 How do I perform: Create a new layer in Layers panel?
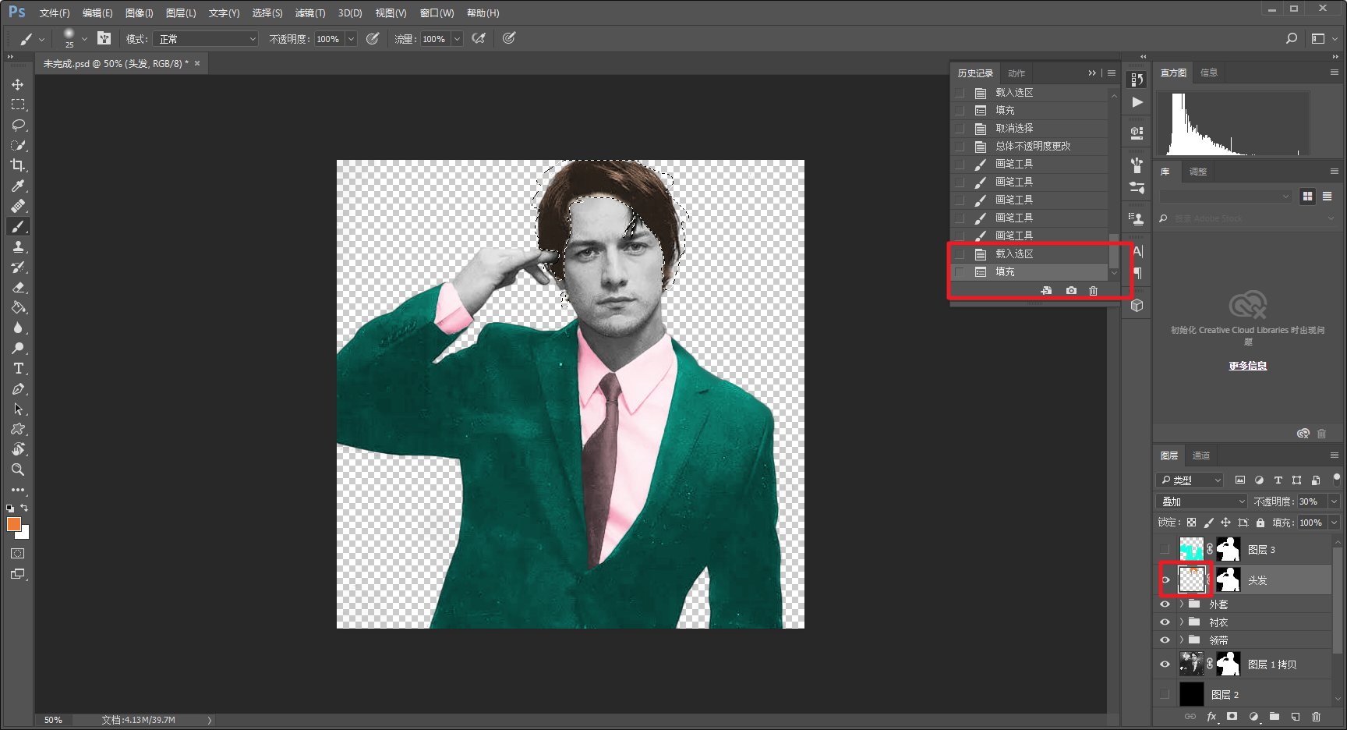tap(1296, 717)
